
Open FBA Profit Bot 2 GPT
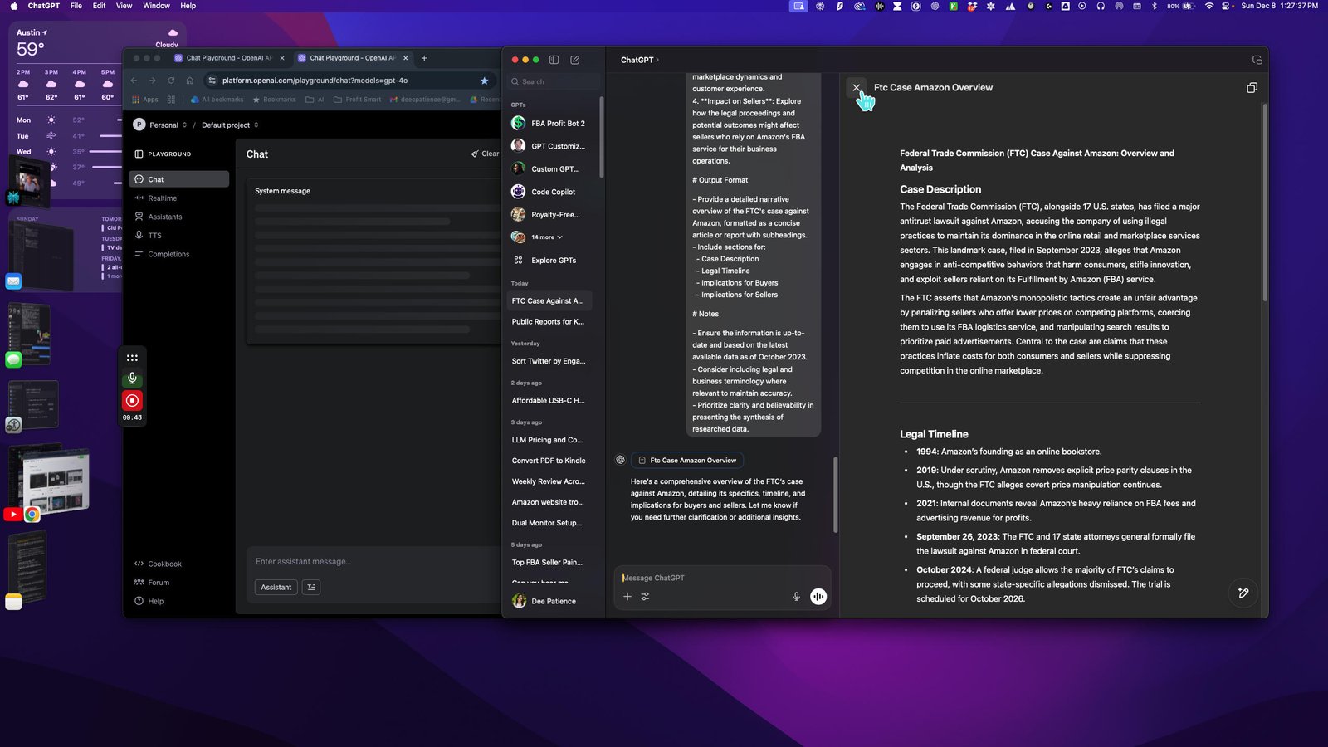(549, 123)
